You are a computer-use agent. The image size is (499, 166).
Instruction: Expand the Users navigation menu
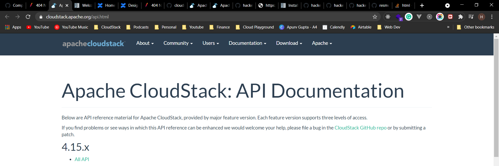[x=211, y=43]
